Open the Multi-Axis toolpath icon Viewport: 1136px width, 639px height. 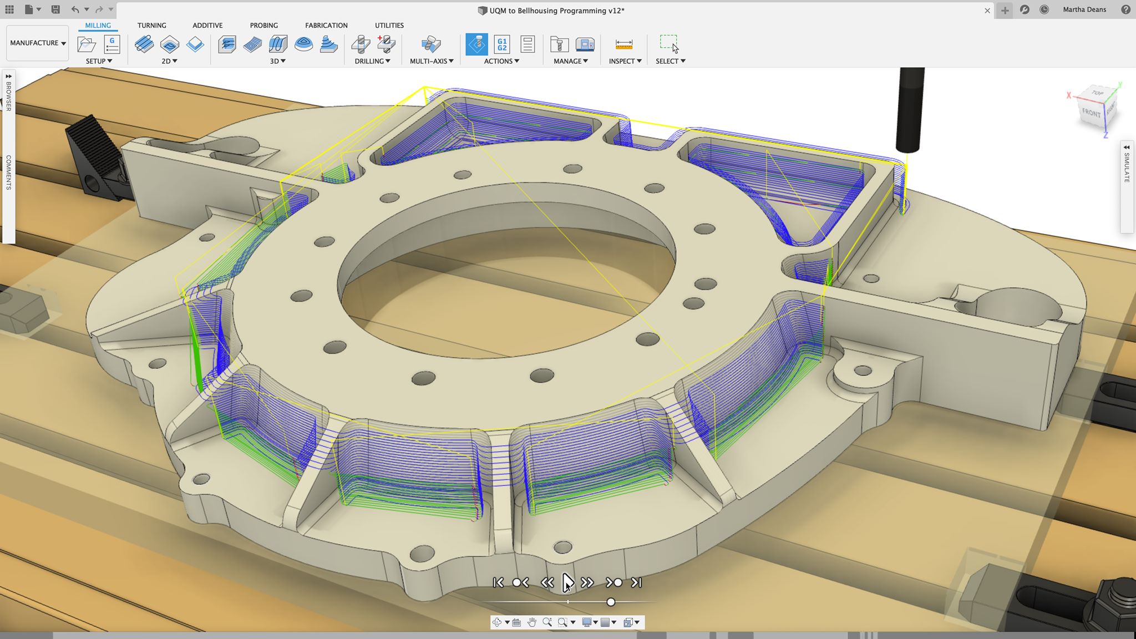click(431, 44)
